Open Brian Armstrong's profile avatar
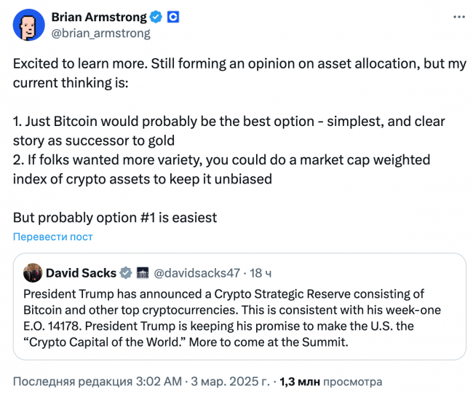473x394 pixels. click(x=28, y=25)
